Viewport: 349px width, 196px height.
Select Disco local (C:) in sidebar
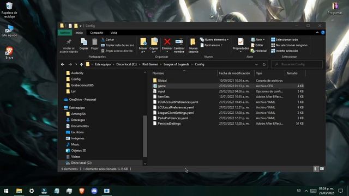[x=81, y=163]
